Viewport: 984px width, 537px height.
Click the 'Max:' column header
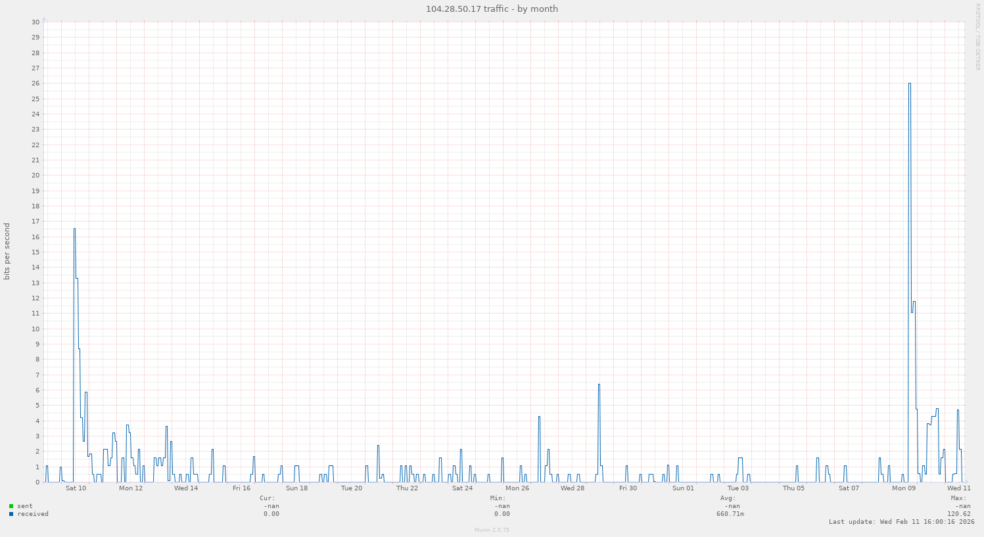958,498
